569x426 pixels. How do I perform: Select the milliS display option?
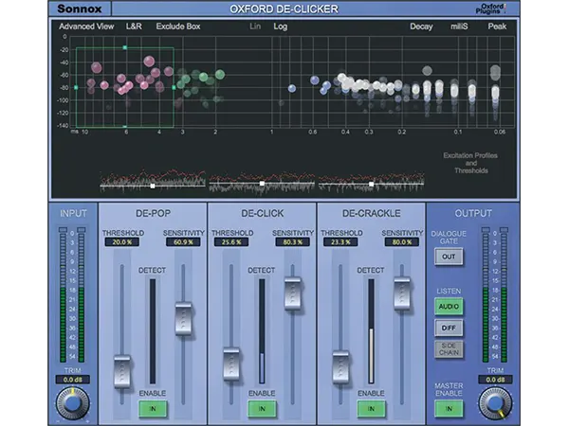[x=459, y=27]
